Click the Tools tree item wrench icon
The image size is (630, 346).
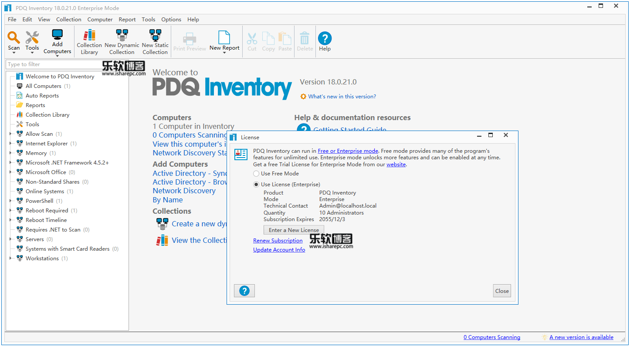point(20,124)
